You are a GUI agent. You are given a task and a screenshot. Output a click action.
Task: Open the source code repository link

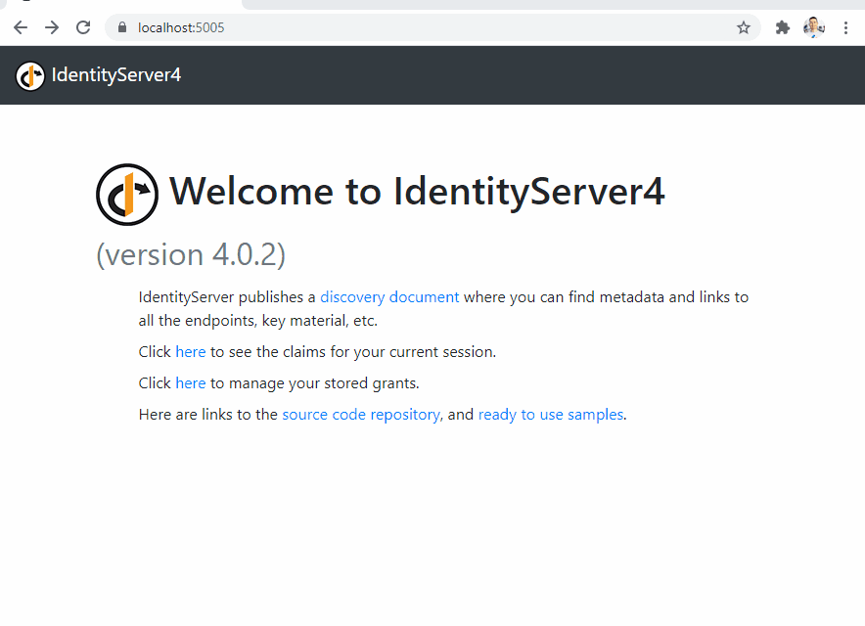[x=361, y=415]
